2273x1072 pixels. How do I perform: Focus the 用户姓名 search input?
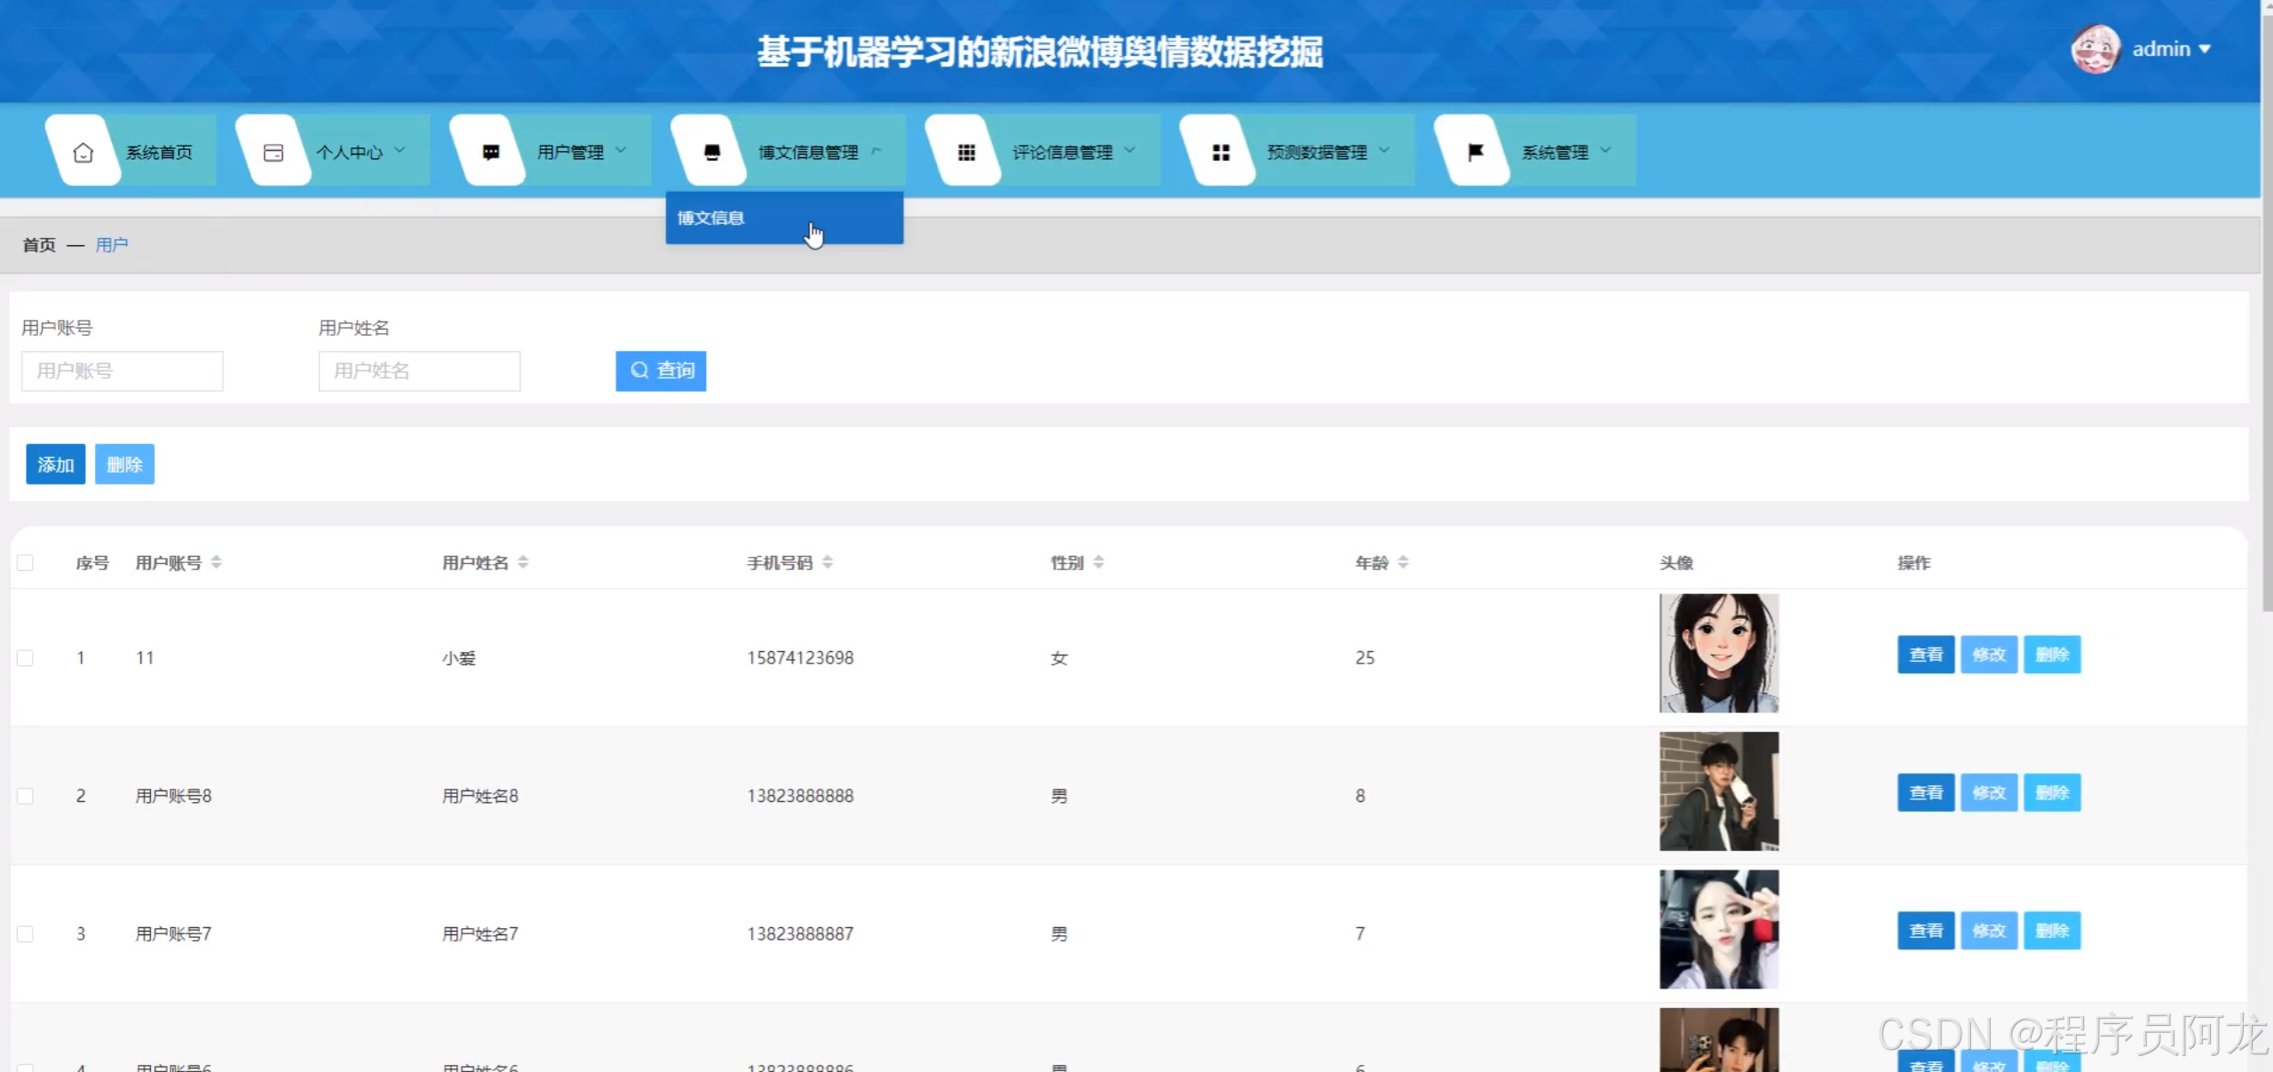(x=419, y=370)
